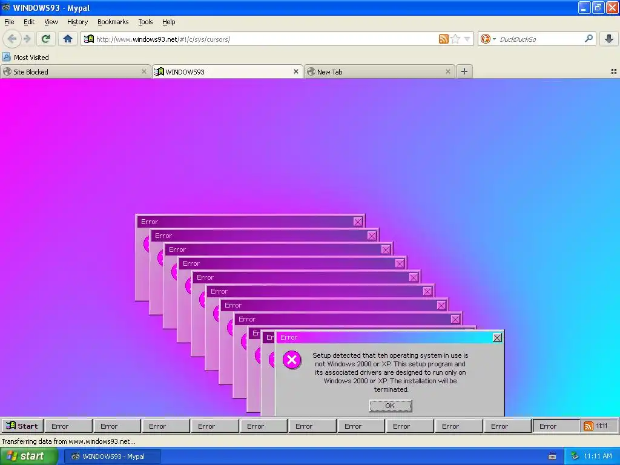Select the first Error taskbar item in Windows93
Image resolution: width=620 pixels, height=465 pixels.
[x=68, y=426]
